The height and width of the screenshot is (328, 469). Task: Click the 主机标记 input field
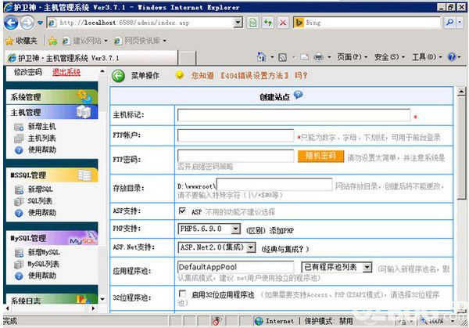coord(294,115)
